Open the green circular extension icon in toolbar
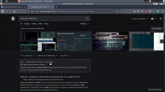The image size is (165, 92). click(x=158, y=11)
